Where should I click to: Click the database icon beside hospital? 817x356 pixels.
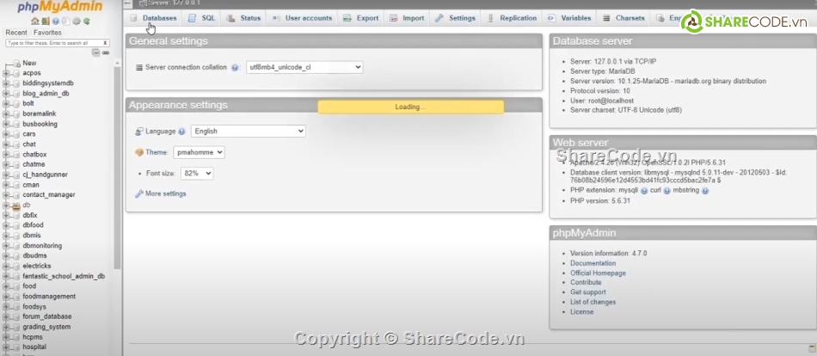pos(16,347)
